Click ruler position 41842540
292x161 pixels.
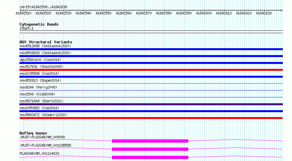pos(83,13)
